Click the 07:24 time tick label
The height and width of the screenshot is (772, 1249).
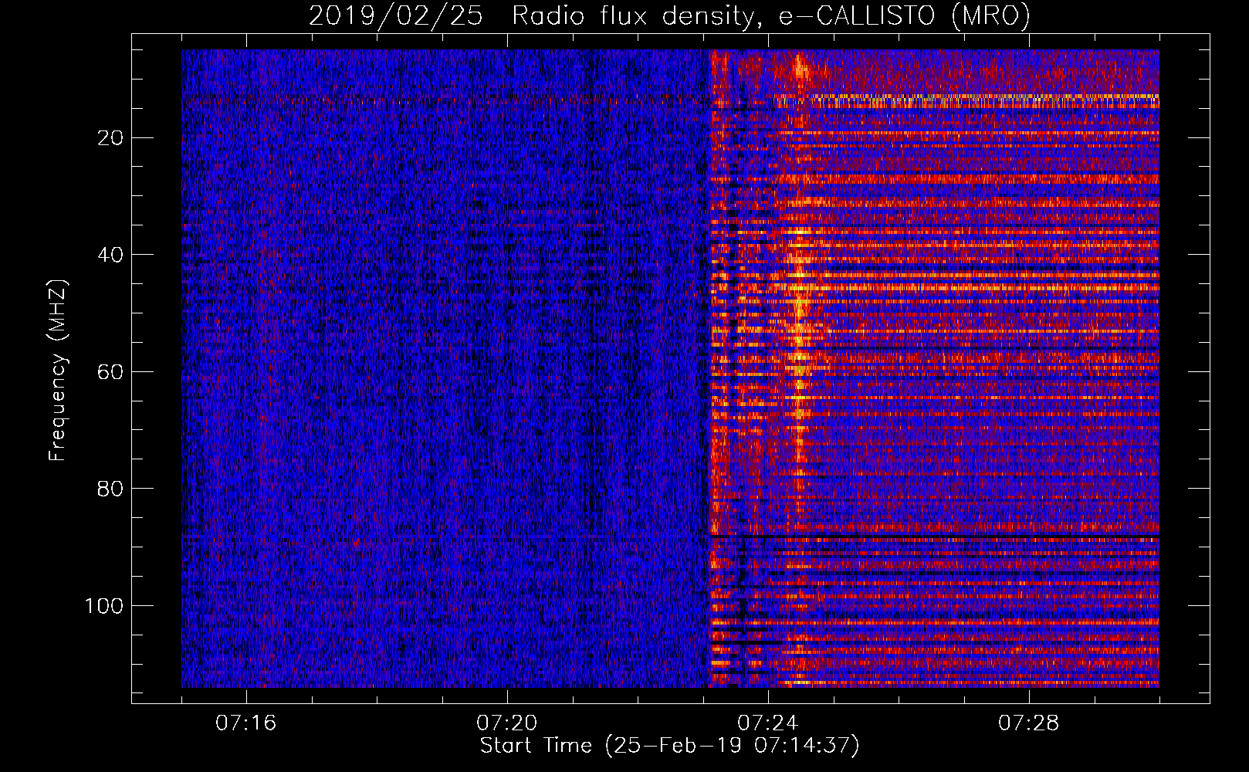(x=767, y=723)
